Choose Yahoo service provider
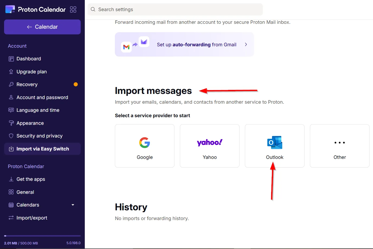This screenshot has width=373, height=249. click(209, 146)
